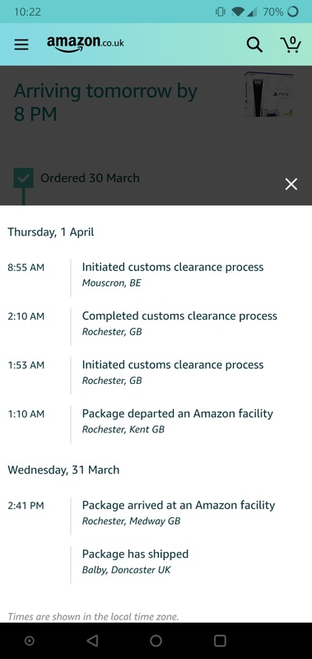Tap the Arriving tomorrow by 8 PM heading

[x=105, y=102]
